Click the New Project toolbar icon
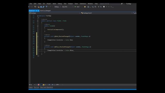 [35, 7]
